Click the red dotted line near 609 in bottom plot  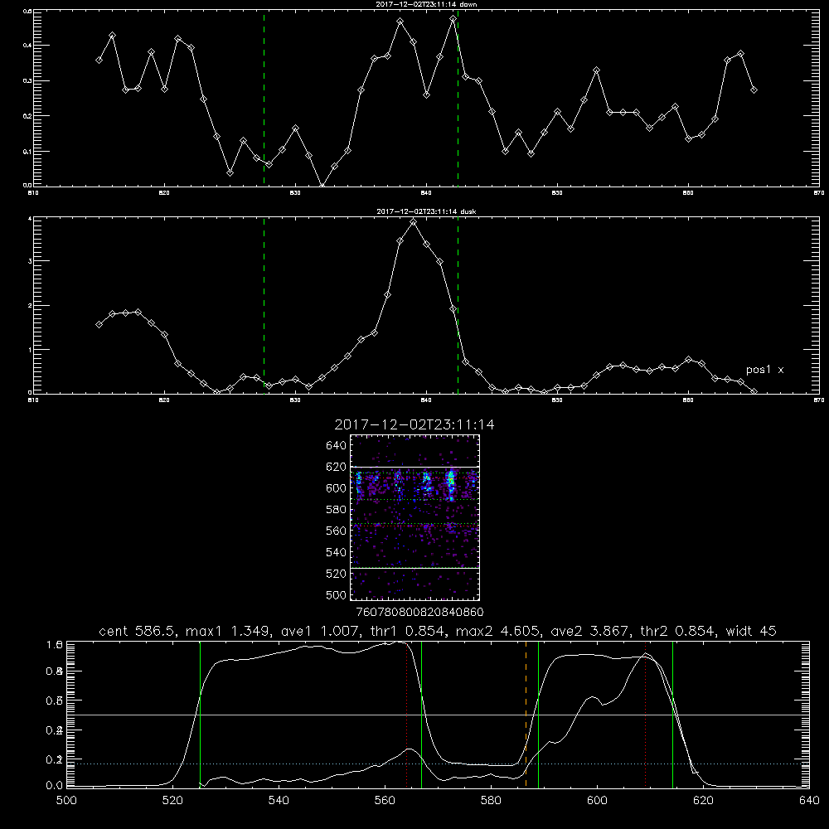coord(645,714)
